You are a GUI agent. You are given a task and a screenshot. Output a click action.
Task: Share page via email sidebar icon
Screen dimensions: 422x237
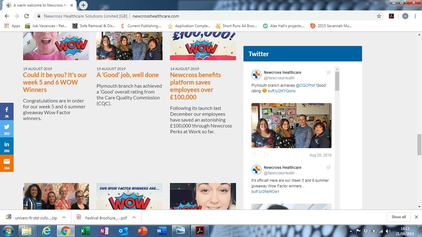pyautogui.click(x=7, y=163)
